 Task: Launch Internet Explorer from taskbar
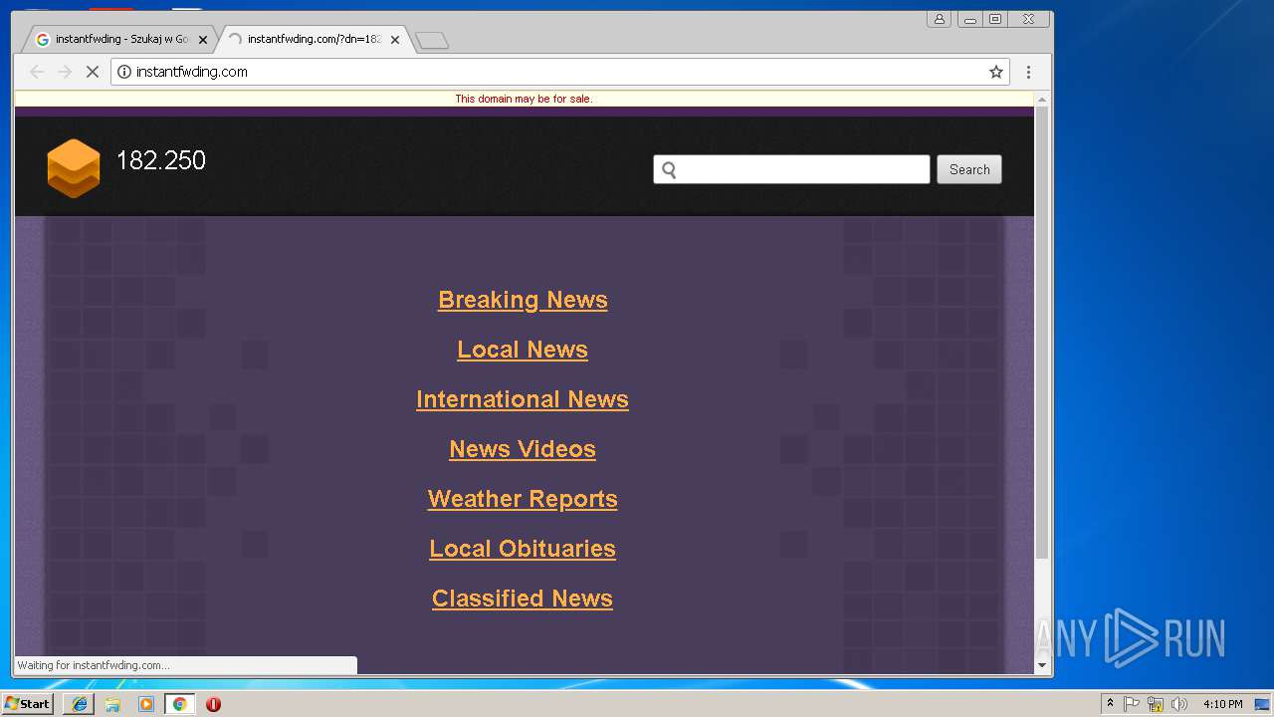(79, 704)
